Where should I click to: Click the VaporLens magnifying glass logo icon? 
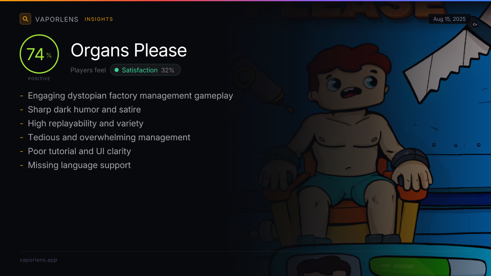pos(25,19)
